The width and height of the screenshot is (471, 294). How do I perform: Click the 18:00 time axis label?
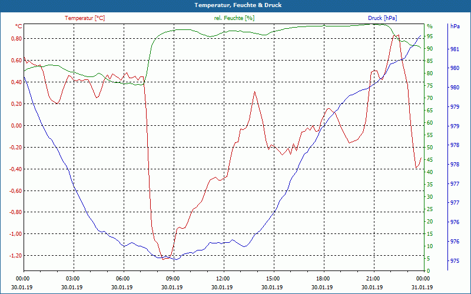coord(323,278)
